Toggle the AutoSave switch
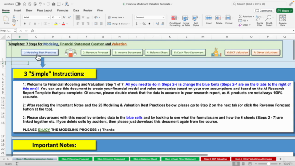Screen dimensions: 295x166 click(18, 4)
